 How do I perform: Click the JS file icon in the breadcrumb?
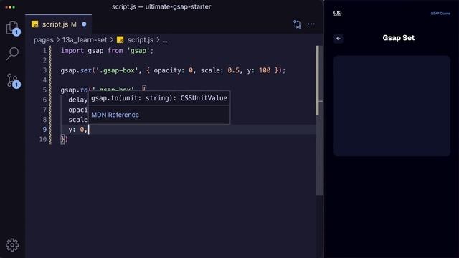120,40
